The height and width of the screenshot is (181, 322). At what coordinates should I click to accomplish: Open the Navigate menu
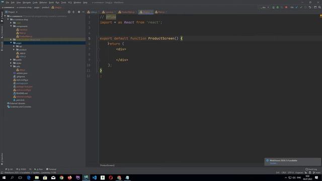(27, 3)
